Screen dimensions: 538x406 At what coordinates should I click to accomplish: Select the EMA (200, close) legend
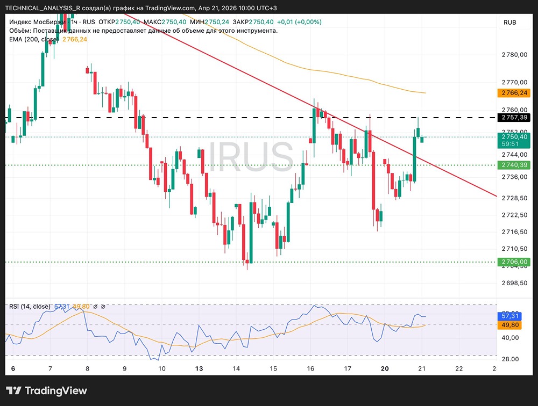[34, 39]
